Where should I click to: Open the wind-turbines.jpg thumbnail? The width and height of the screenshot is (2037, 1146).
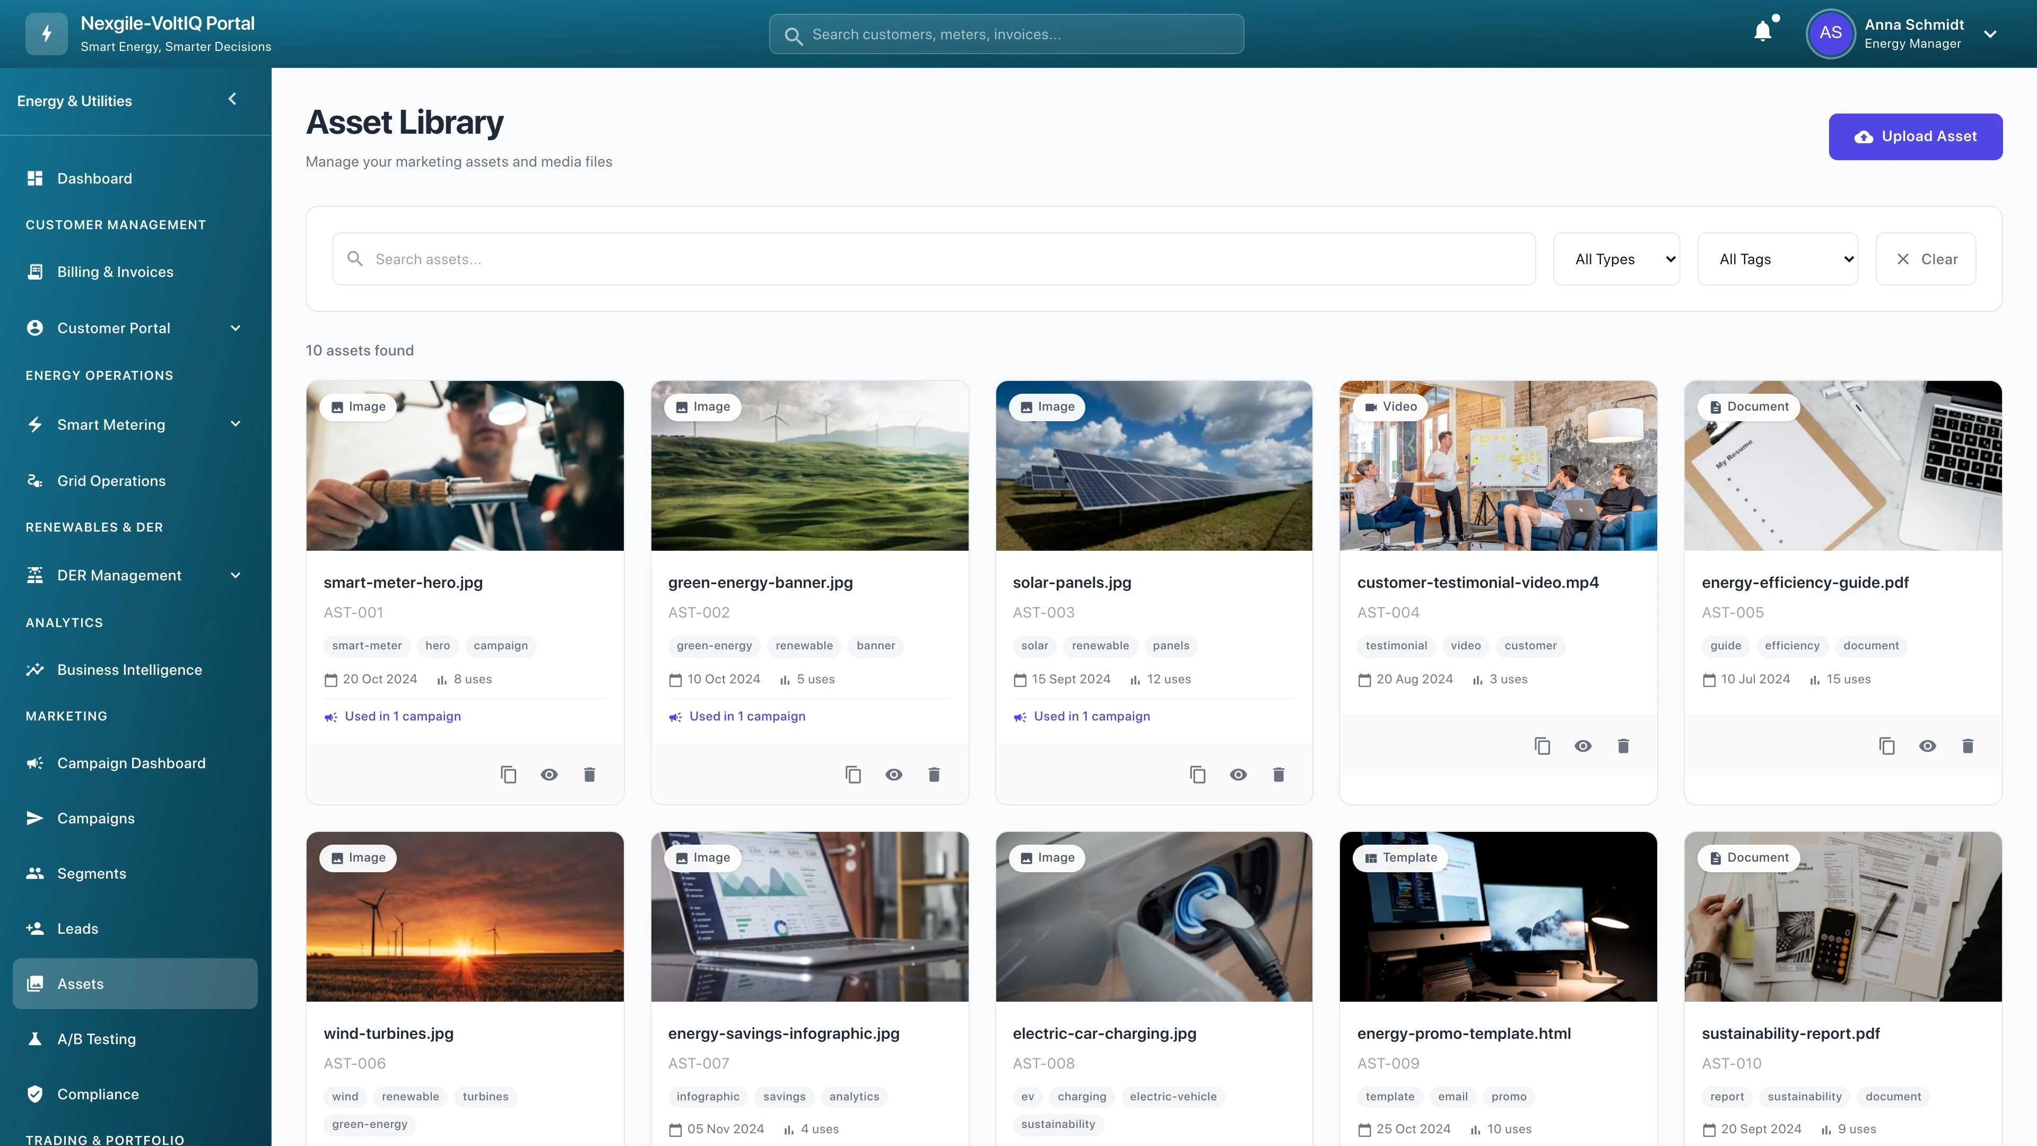(465, 917)
